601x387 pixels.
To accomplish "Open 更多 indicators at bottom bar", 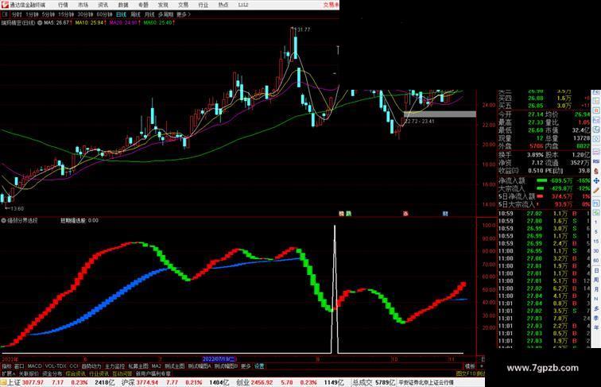I will 246,366.
